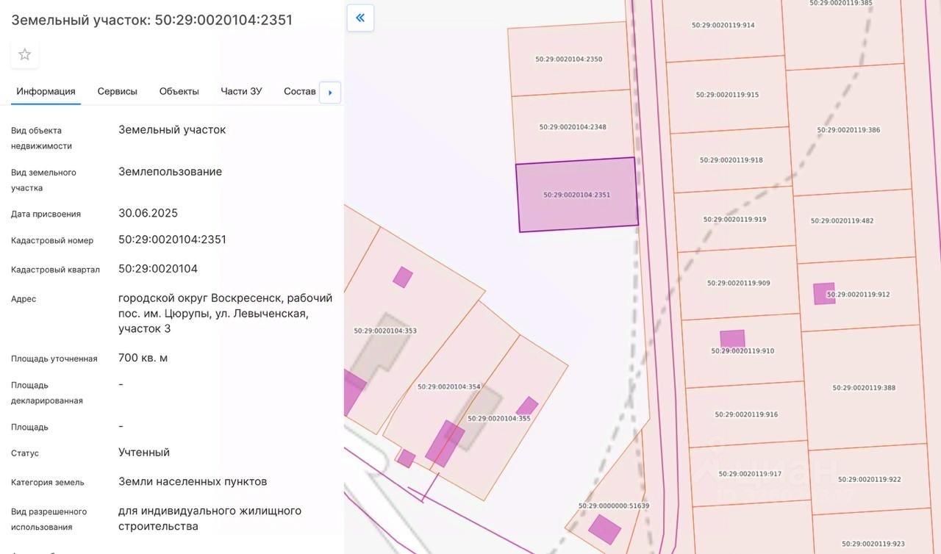Select parcel 50:29:0020119:916 on map
This screenshot has width=941, height=554.
tap(746, 414)
